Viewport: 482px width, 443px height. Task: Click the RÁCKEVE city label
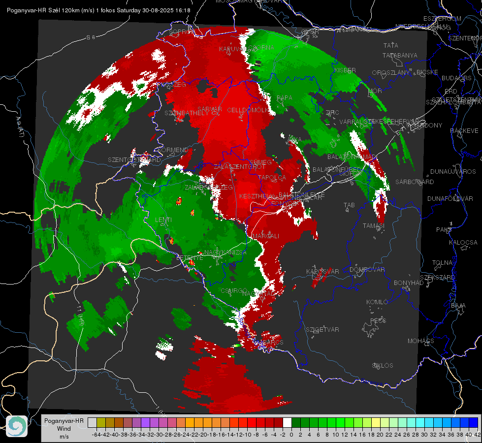pos(464,131)
